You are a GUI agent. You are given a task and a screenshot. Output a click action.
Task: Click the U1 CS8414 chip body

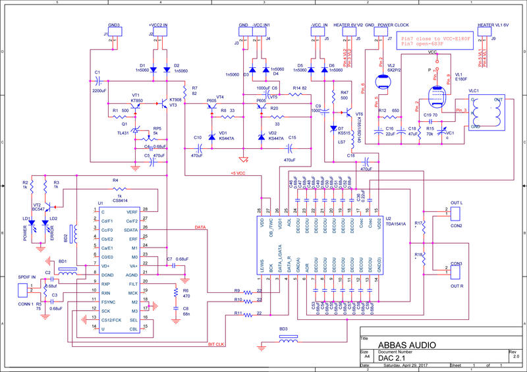coord(120,270)
